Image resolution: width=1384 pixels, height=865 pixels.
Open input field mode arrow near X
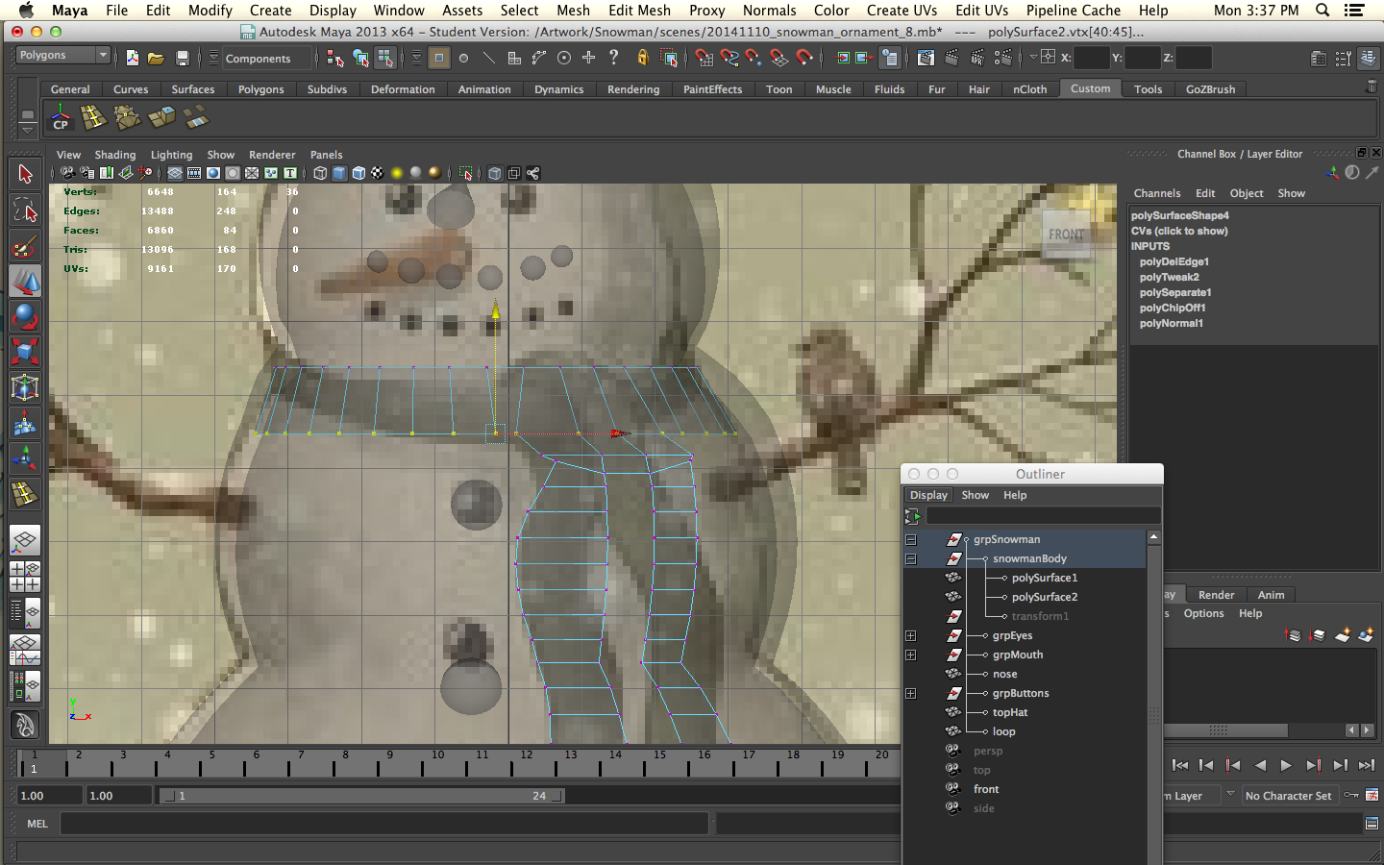[x=1033, y=58]
